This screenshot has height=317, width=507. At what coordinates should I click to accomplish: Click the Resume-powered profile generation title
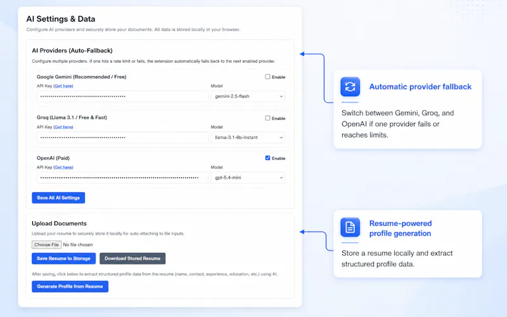401,228
